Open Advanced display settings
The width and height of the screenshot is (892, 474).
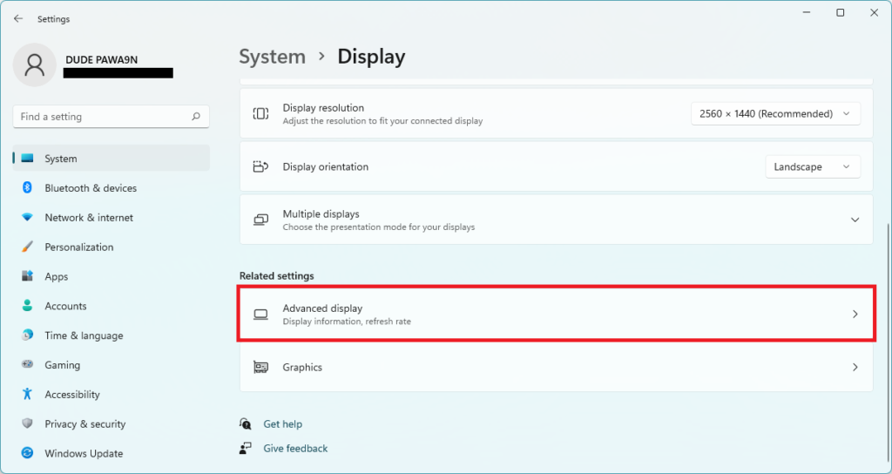point(556,314)
